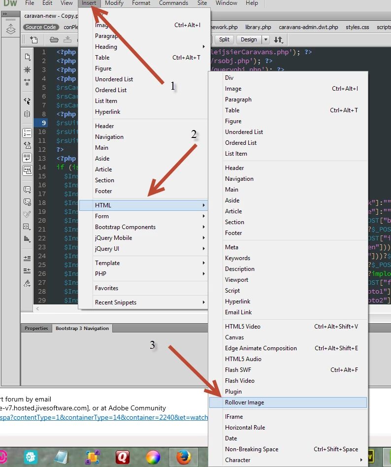
Task: Toggle Word Wrap in coding toolbar
Action: point(27,158)
